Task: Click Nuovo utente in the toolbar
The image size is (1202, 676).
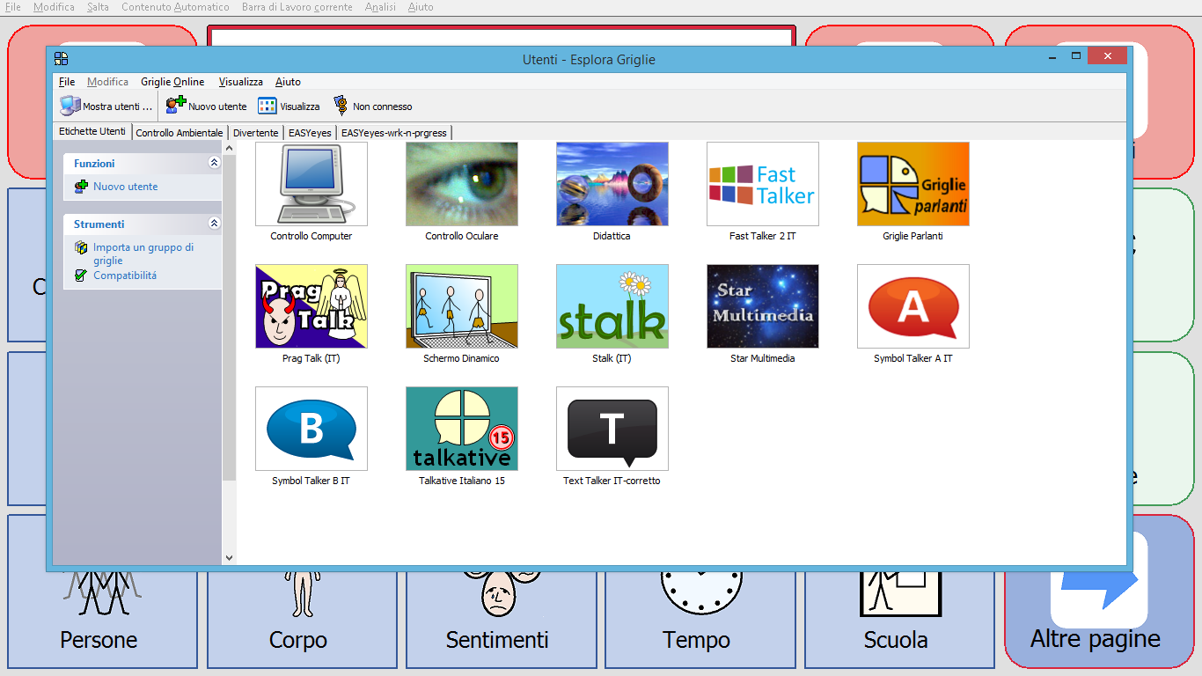Action: [x=207, y=106]
